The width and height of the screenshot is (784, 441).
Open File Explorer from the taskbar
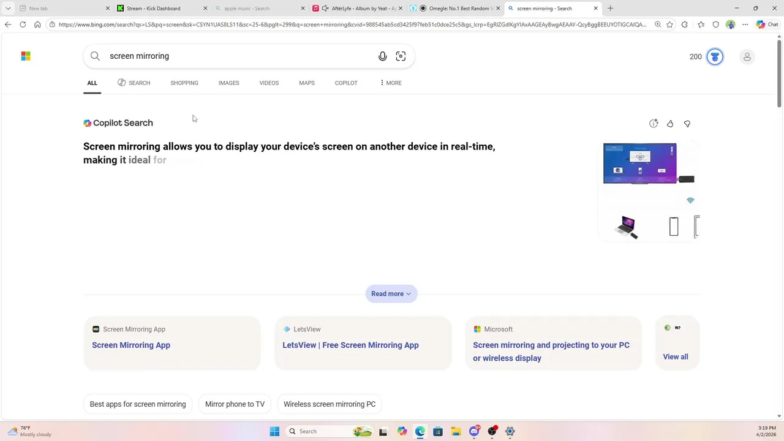(456, 431)
